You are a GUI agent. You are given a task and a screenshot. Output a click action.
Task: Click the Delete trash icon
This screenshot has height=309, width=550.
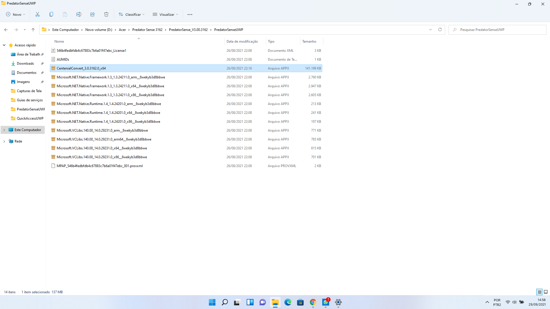coord(106,14)
